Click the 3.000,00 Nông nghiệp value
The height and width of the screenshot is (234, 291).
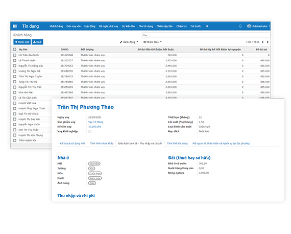[204, 173]
